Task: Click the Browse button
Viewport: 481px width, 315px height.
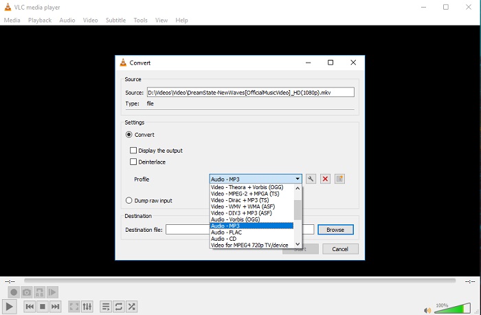Action: coord(335,230)
